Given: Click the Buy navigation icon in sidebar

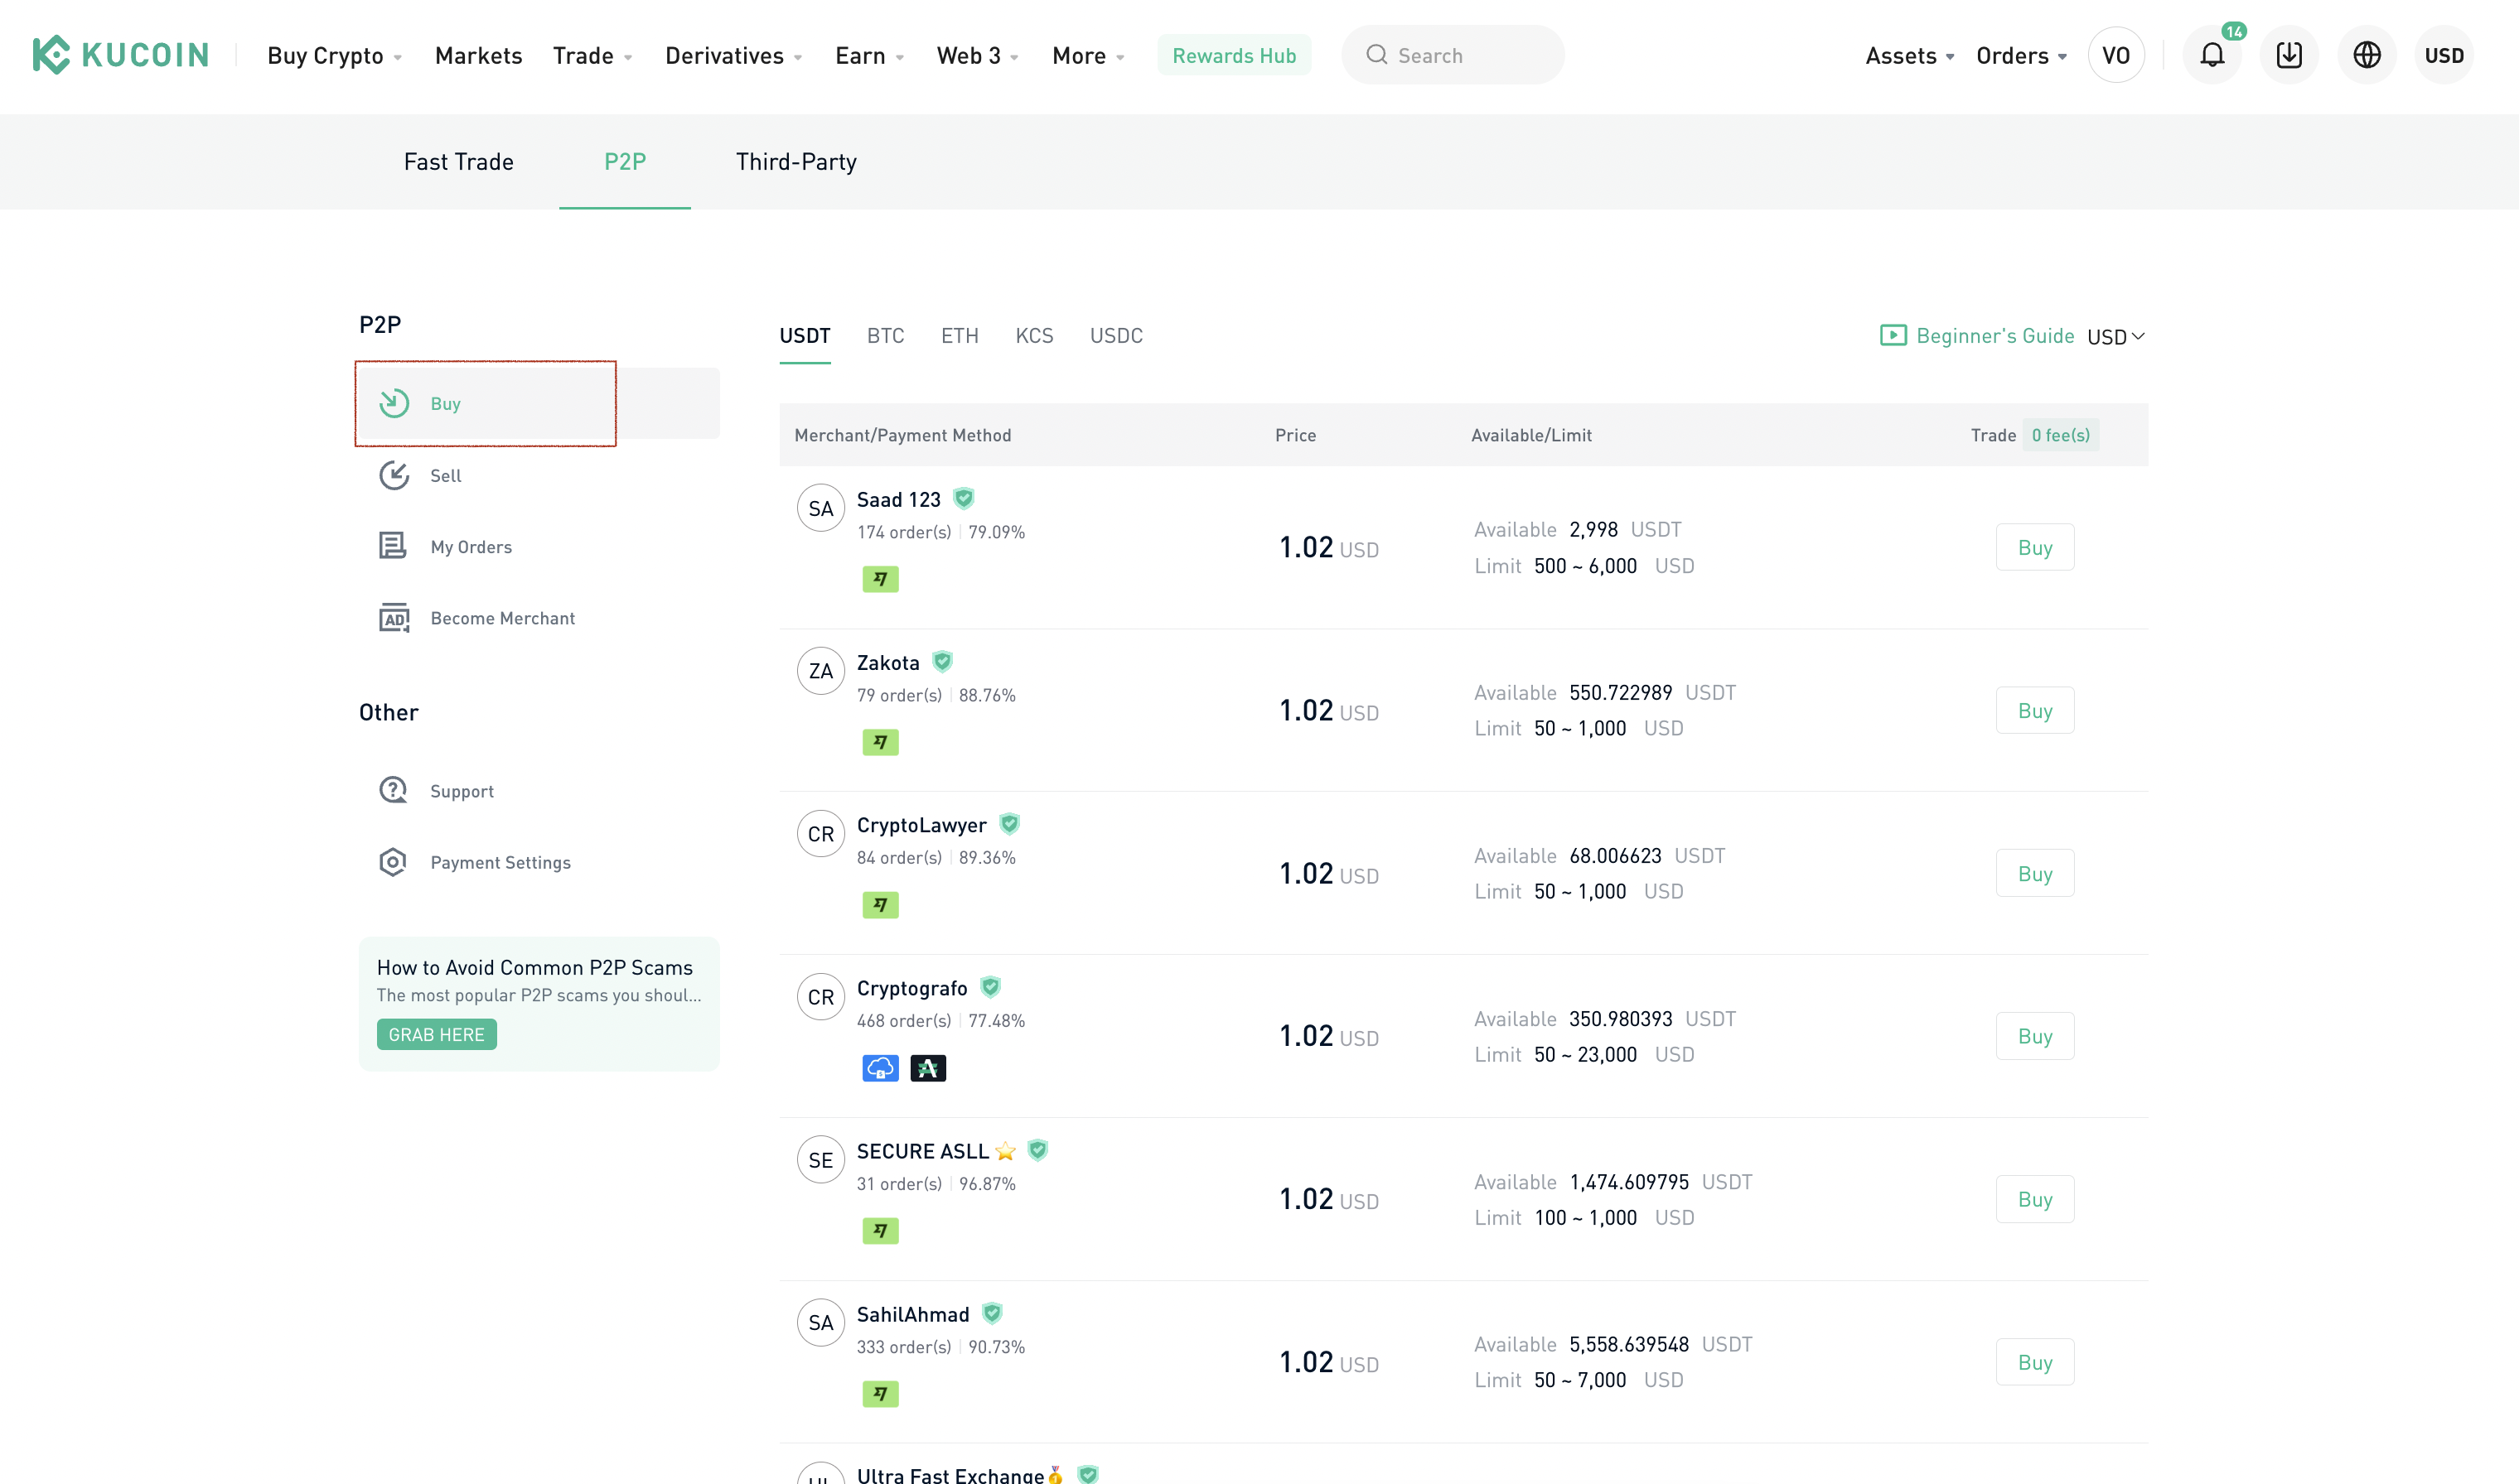Looking at the screenshot, I should 394,402.
